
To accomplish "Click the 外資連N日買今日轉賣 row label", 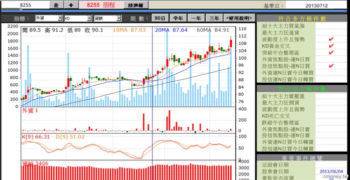I will tap(287, 142).
